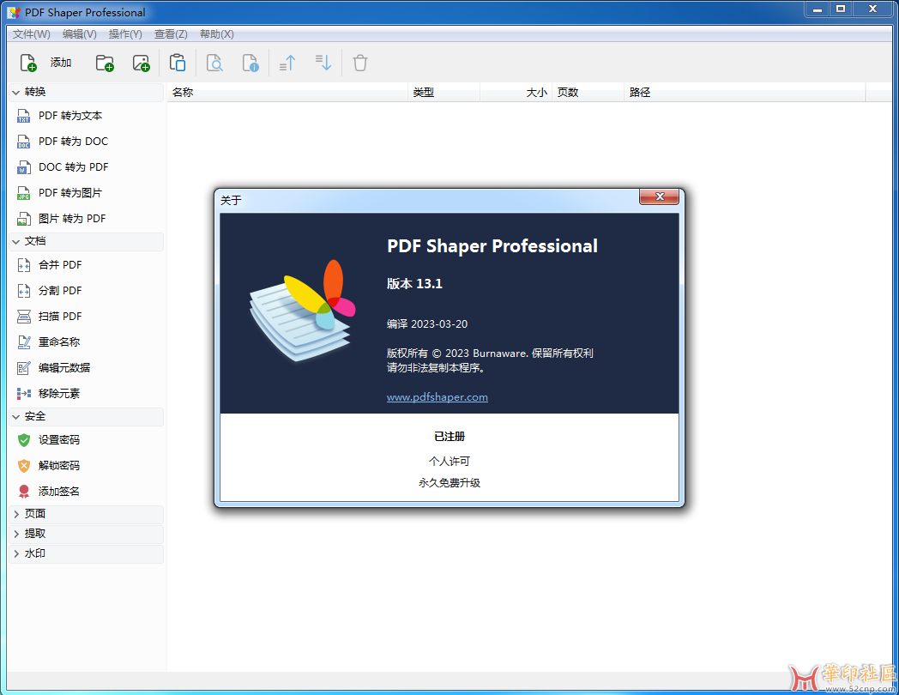Click the 图片 转为 PDF icon
Screen dimensions: 899x695
(23, 219)
